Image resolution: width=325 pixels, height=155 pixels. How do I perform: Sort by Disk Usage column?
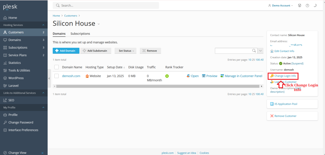coord(136,67)
